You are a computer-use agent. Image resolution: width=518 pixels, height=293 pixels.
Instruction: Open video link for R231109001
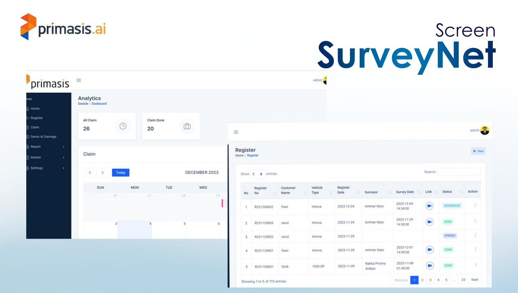[430, 265]
